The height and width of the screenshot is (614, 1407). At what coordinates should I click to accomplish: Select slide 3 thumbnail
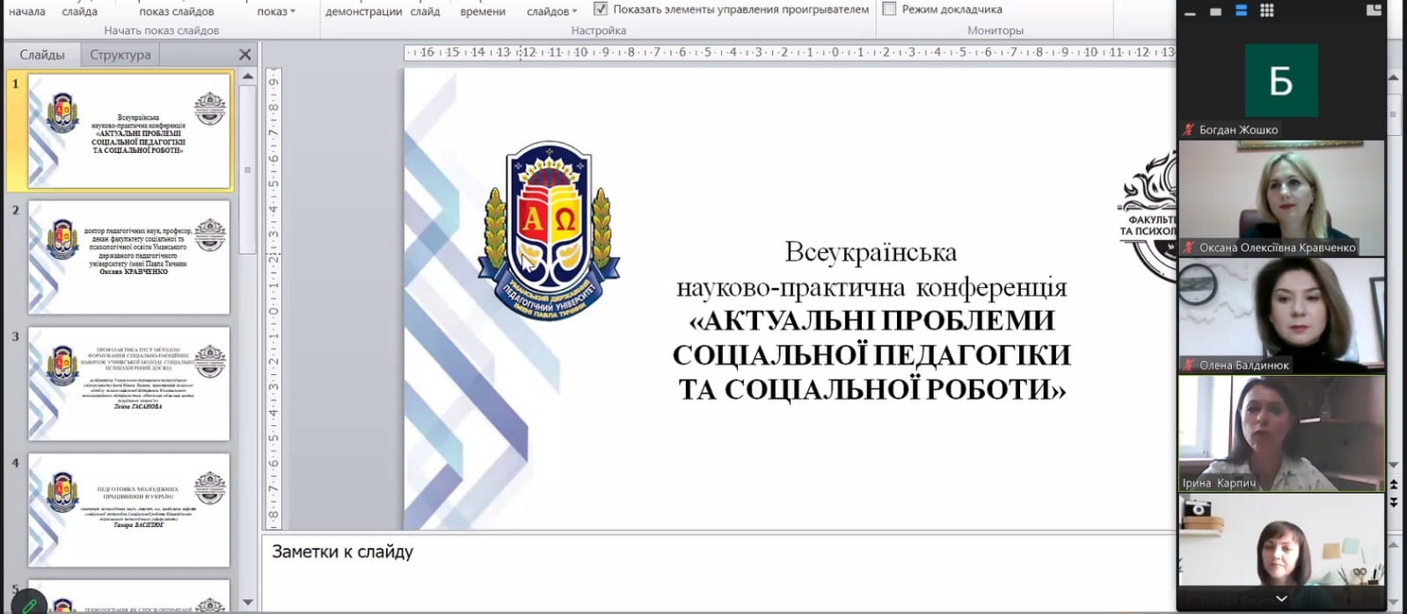pyautogui.click(x=129, y=384)
